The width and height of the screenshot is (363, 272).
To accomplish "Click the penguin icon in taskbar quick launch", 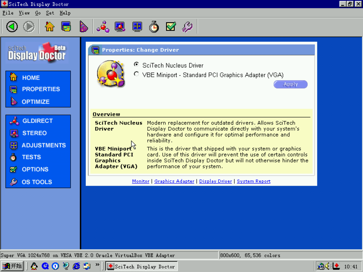I will point(34,266).
